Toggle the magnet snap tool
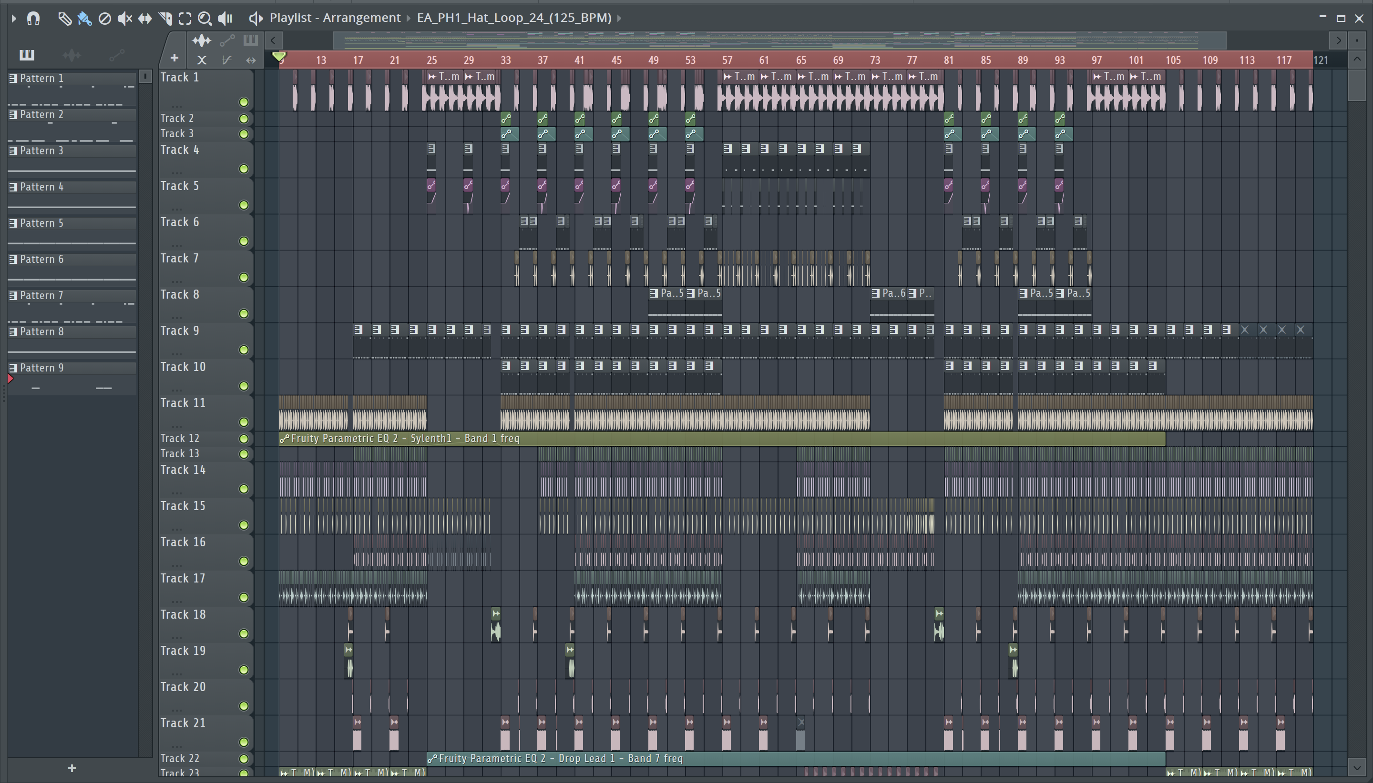 pos(33,18)
